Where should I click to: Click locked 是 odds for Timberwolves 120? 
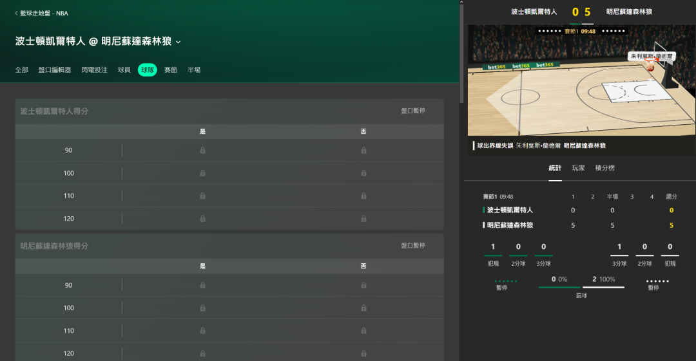(x=202, y=353)
